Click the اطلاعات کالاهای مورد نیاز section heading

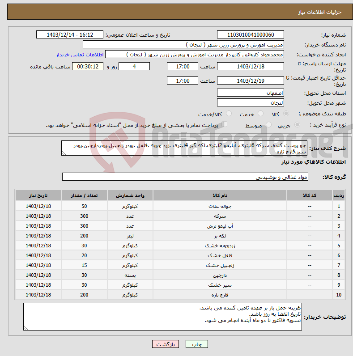pos(314,162)
